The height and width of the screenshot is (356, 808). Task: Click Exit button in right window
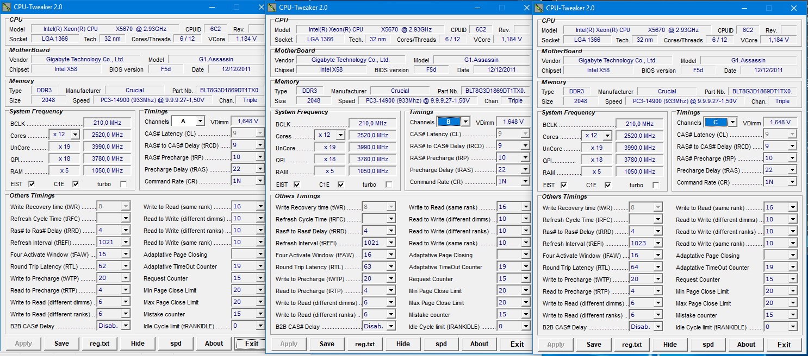[784, 345]
